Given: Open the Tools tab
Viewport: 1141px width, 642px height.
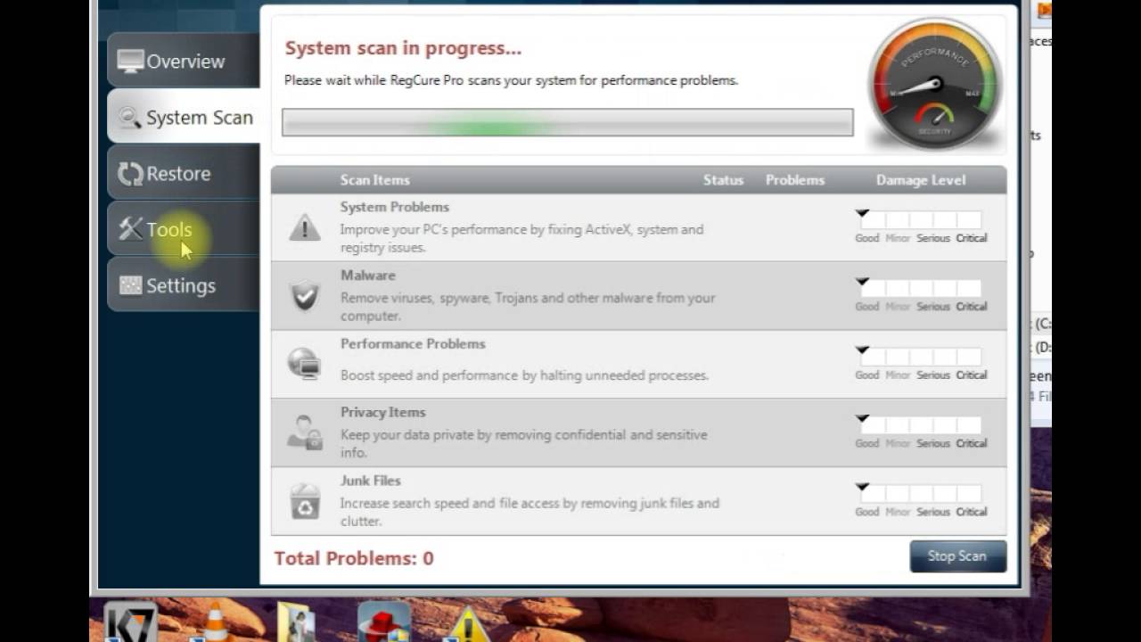Looking at the screenshot, I should pyautogui.click(x=184, y=229).
